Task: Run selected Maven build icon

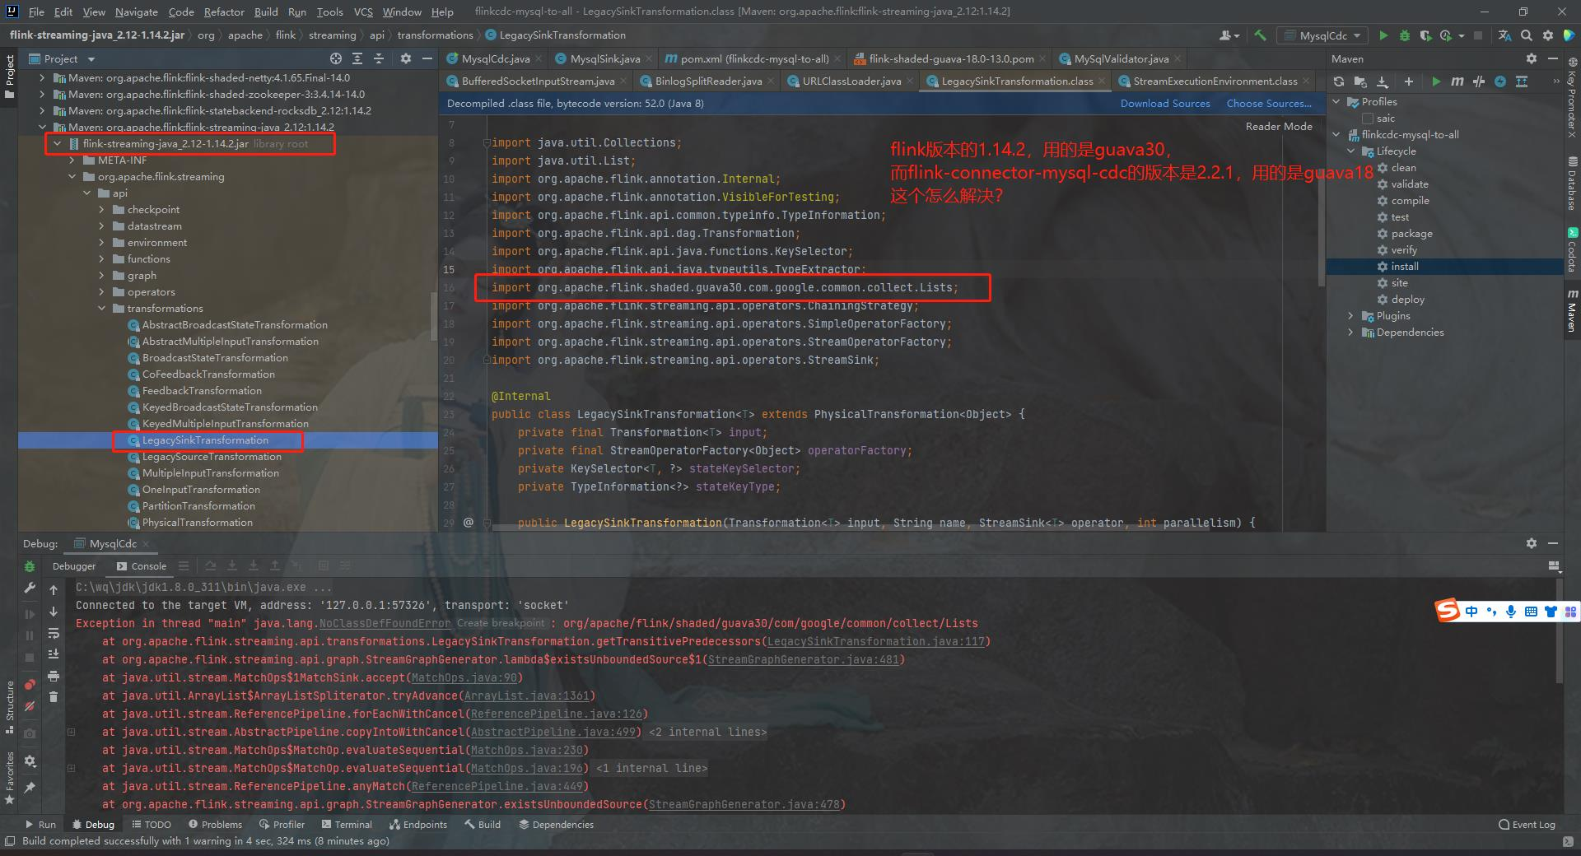Action: (x=1436, y=81)
